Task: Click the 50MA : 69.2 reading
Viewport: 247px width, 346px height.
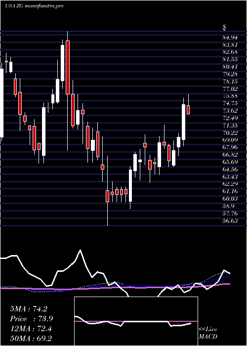Action: pyautogui.click(x=31, y=339)
